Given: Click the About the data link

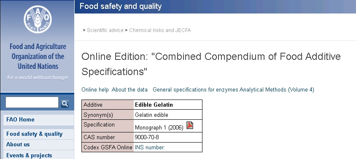Looking at the screenshot, I should coord(129,90).
